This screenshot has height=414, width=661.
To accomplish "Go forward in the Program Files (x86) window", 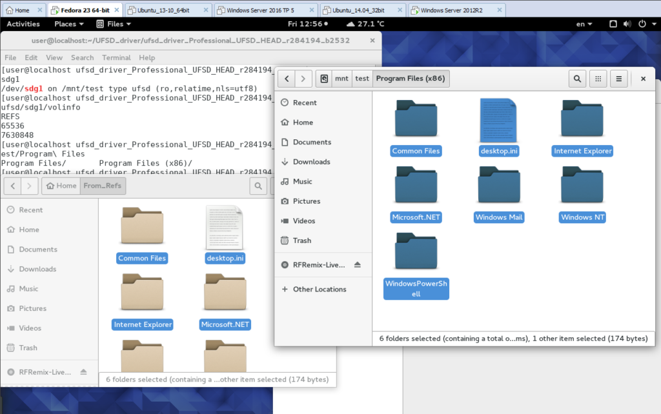I will pos(303,79).
